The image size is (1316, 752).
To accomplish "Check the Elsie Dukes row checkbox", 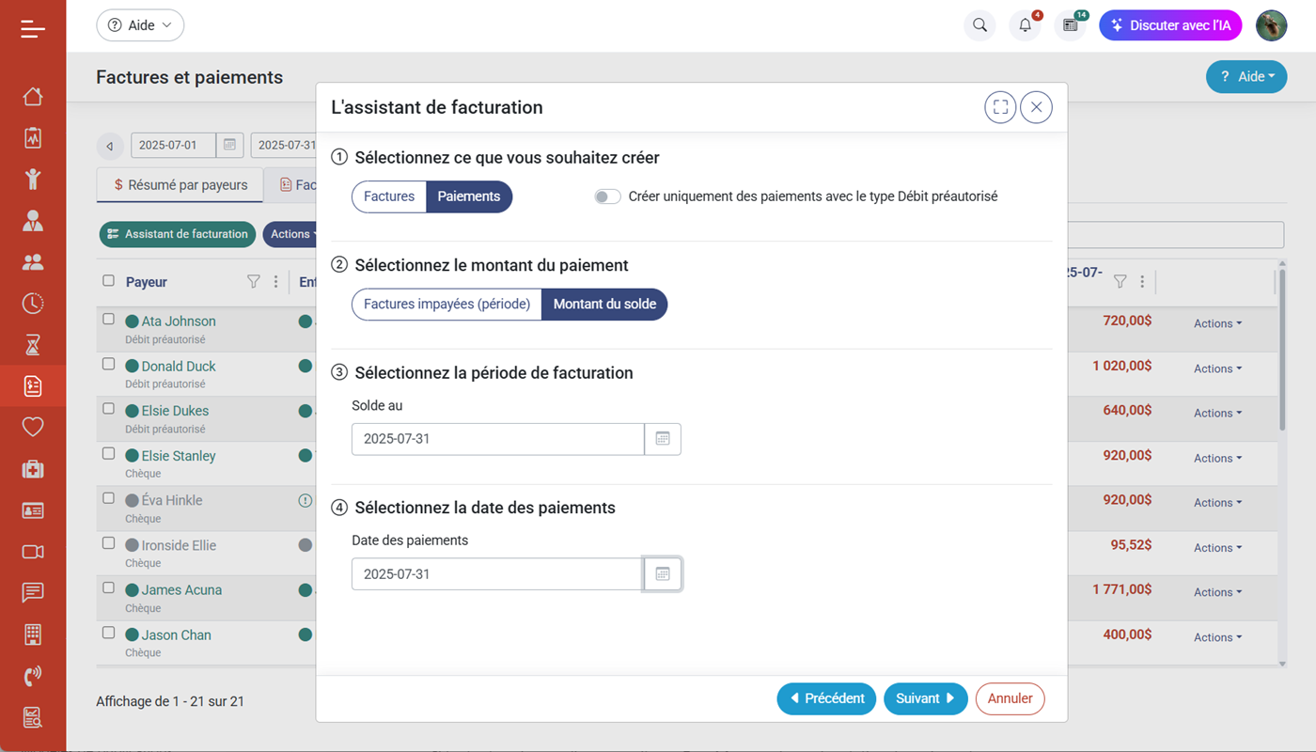I will [108, 409].
